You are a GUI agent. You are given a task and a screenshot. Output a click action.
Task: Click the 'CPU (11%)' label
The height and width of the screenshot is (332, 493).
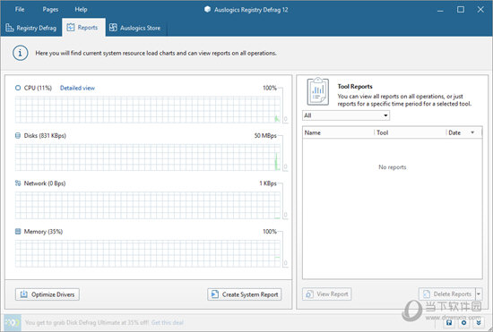pyautogui.click(x=38, y=88)
